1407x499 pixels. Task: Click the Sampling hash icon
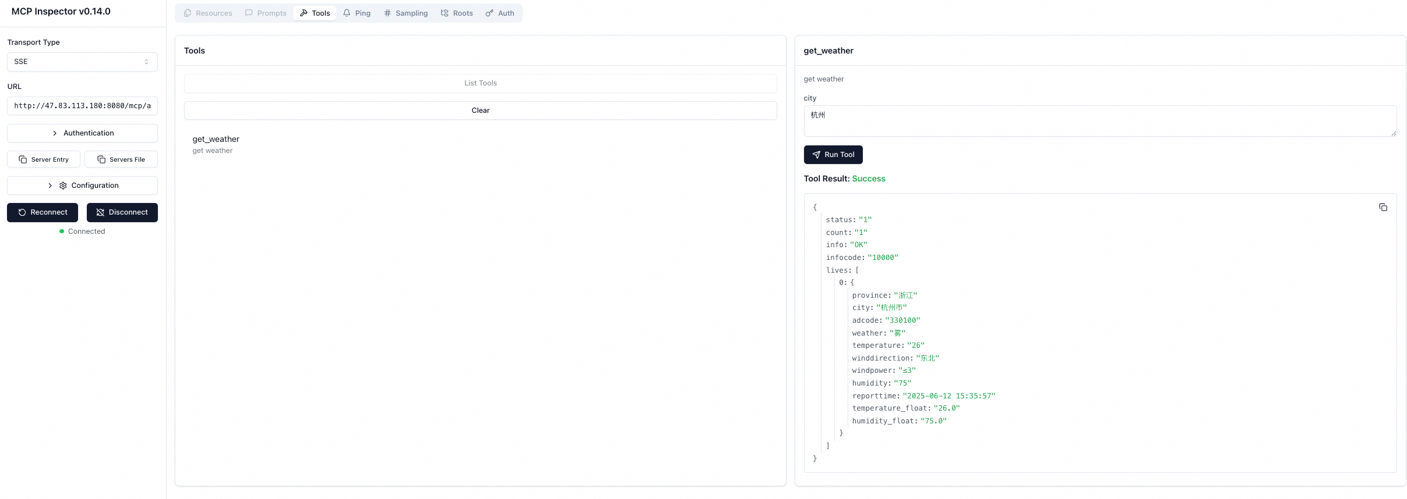[x=387, y=13]
